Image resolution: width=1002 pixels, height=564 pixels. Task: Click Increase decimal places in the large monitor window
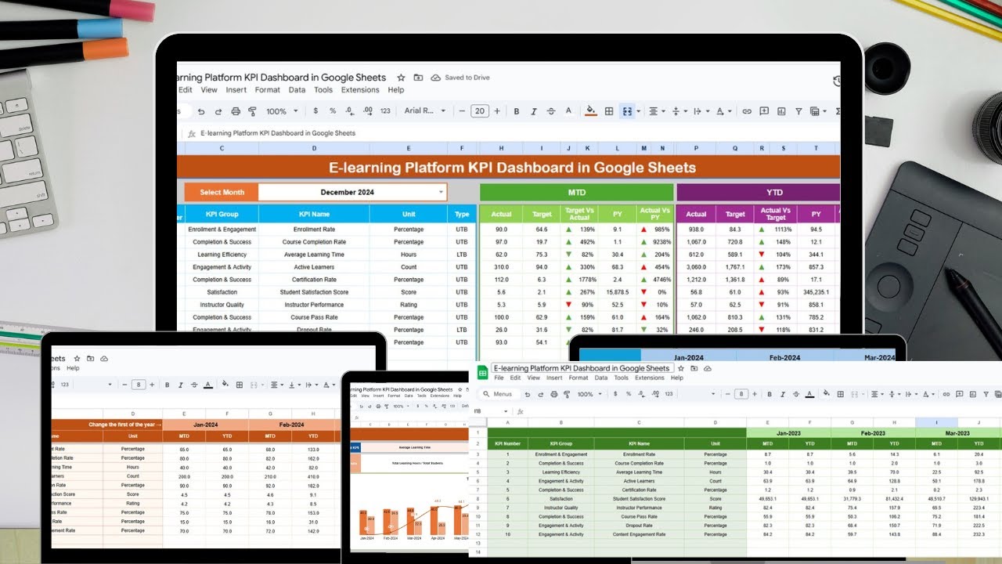click(x=366, y=111)
